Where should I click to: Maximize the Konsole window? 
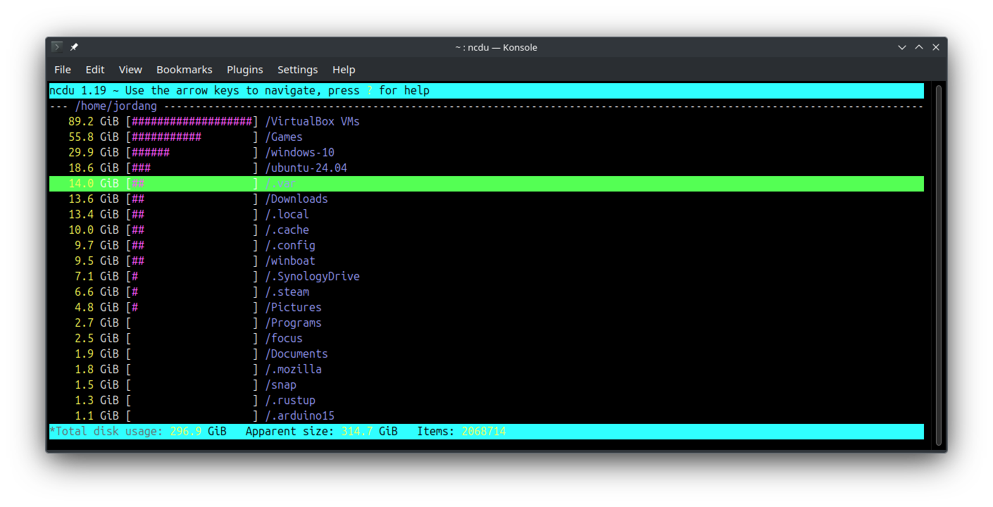pos(919,47)
